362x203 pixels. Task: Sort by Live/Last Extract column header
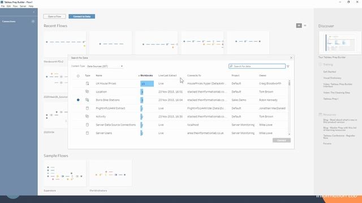click(167, 76)
